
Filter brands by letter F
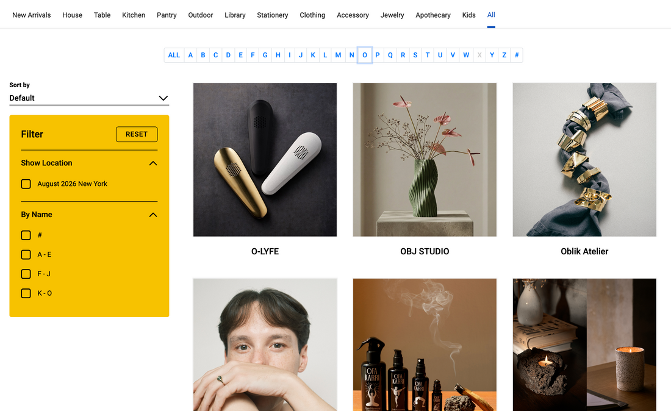pos(253,55)
